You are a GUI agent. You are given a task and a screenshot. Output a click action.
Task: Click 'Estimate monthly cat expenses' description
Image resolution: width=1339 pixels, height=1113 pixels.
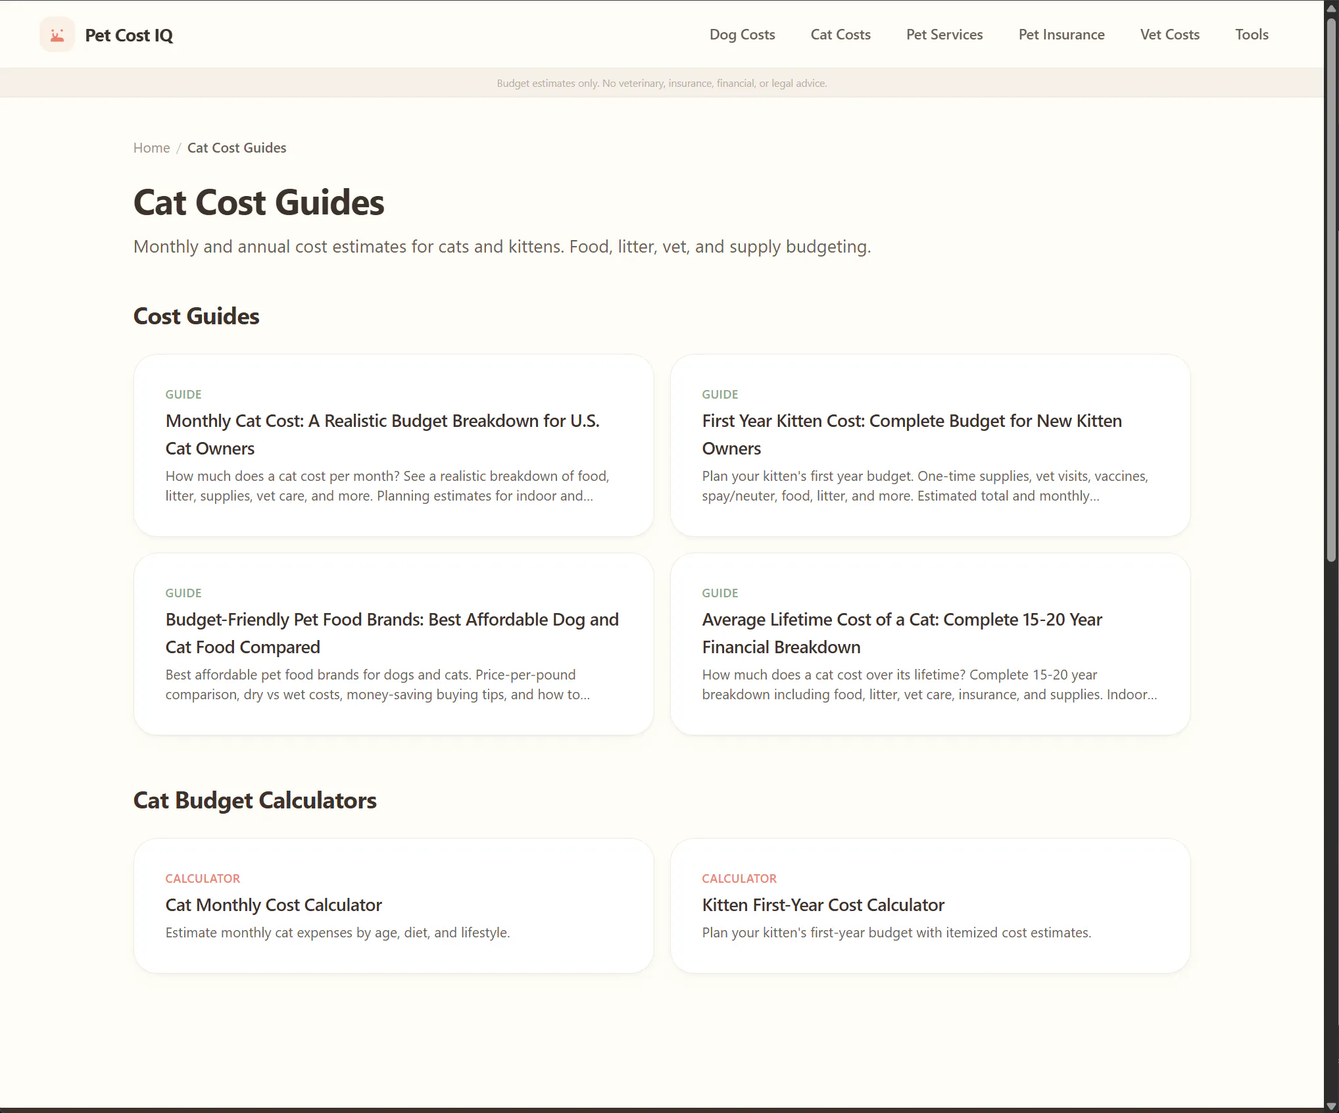(337, 933)
